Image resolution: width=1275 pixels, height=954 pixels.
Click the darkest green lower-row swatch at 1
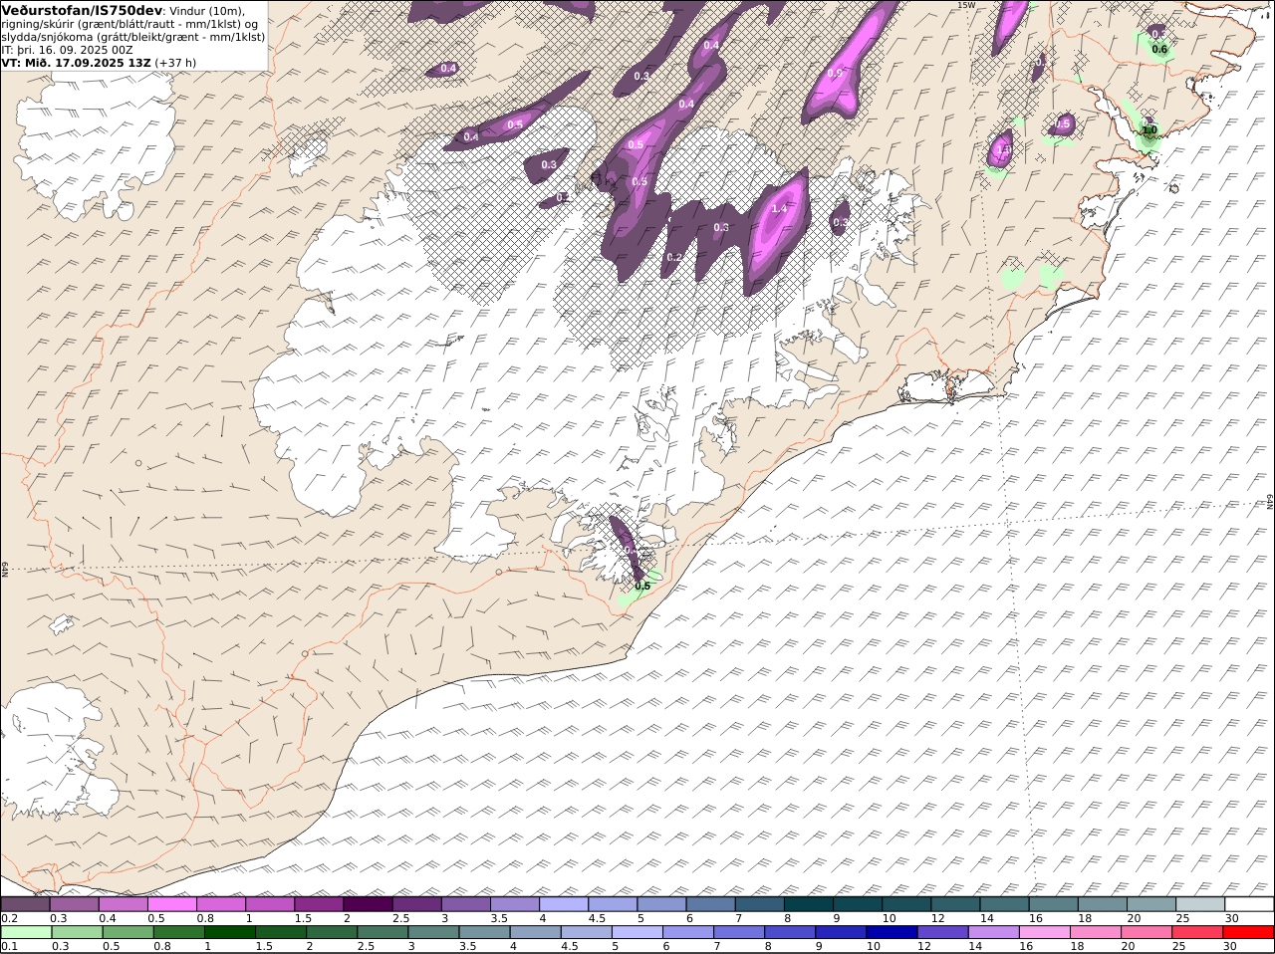point(229,932)
